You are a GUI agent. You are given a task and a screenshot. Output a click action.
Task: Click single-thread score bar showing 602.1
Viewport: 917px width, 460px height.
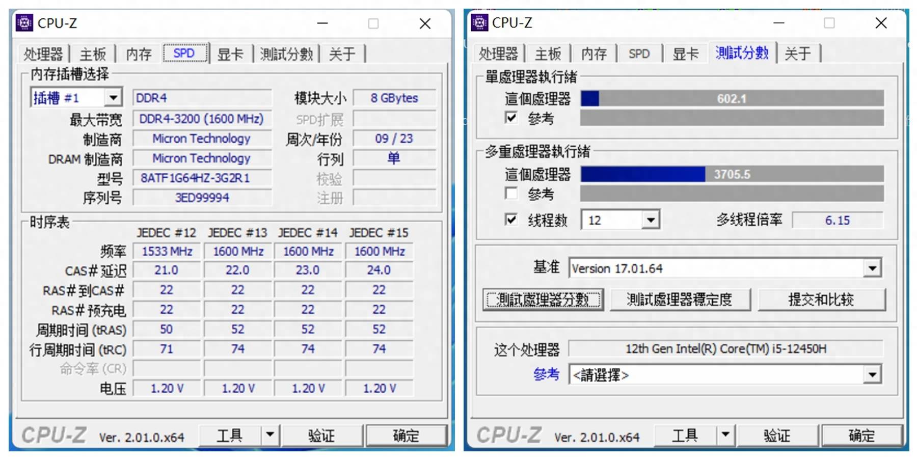click(732, 98)
